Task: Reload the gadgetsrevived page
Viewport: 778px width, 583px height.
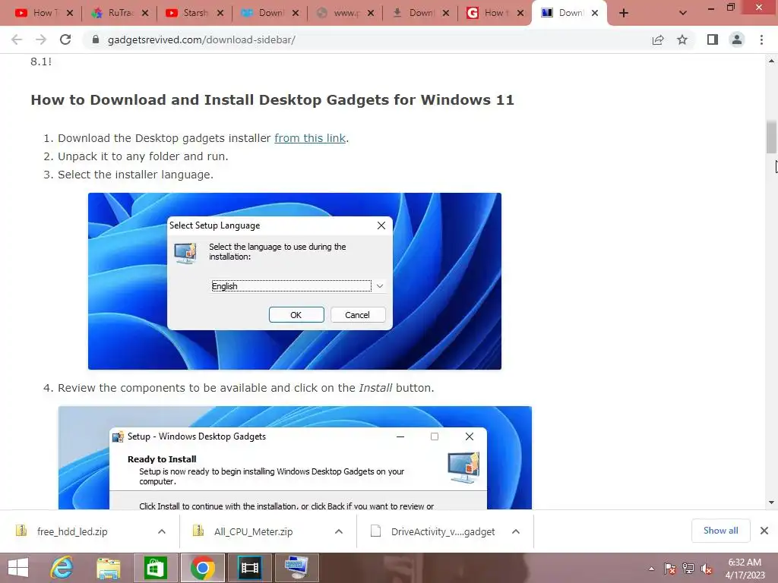Action: click(x=65, y=39)
